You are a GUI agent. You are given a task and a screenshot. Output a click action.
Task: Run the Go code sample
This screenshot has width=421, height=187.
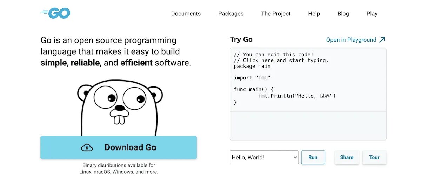313,157
